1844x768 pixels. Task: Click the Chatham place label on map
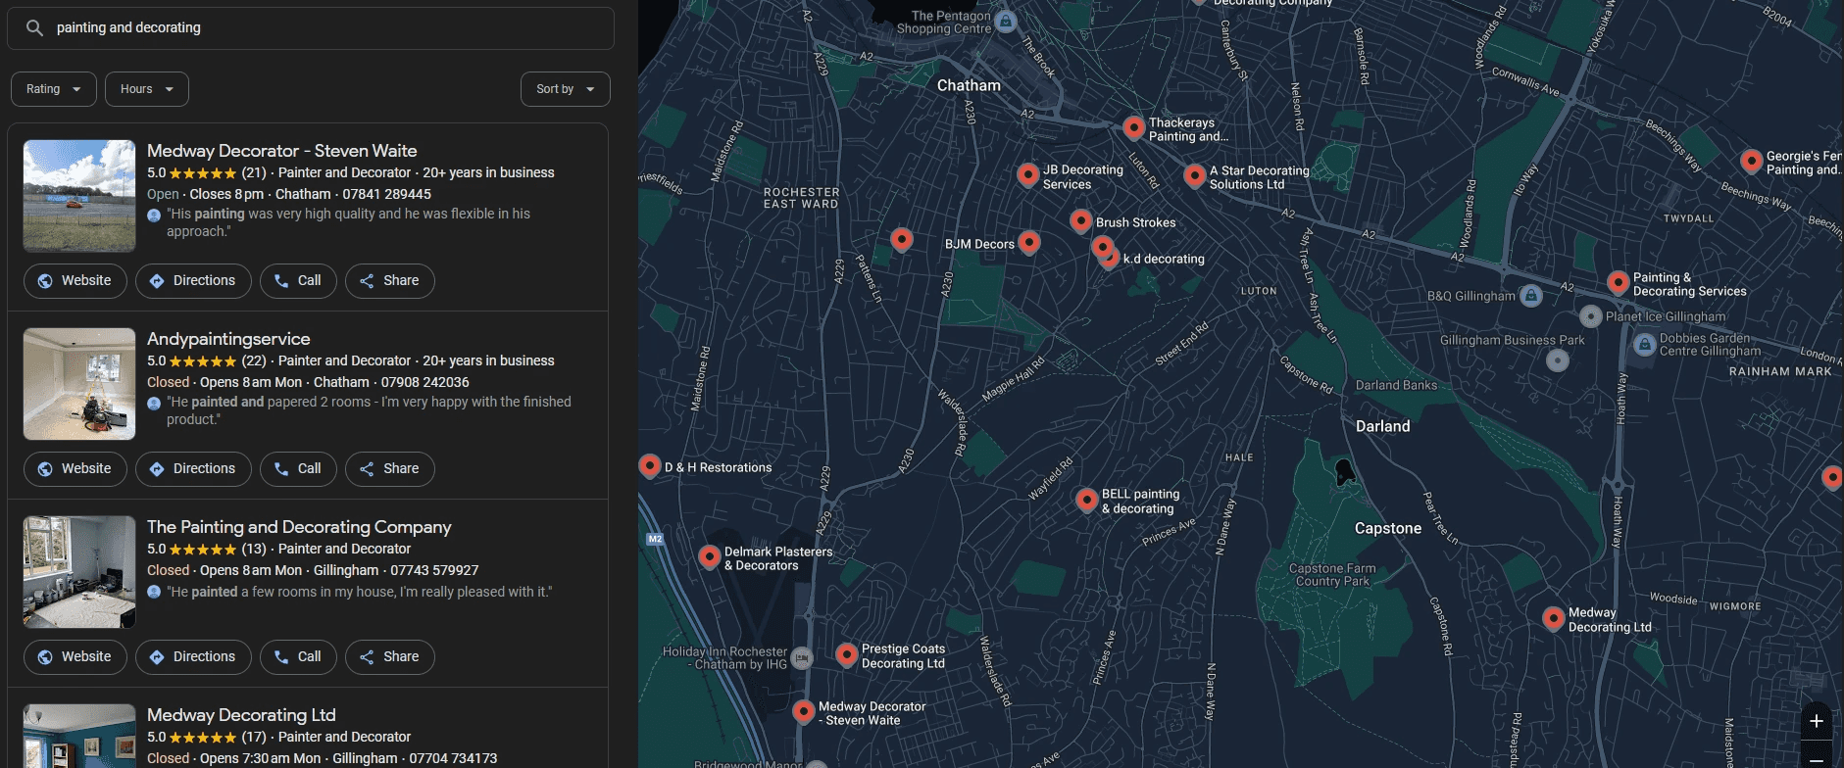[969, 85]
